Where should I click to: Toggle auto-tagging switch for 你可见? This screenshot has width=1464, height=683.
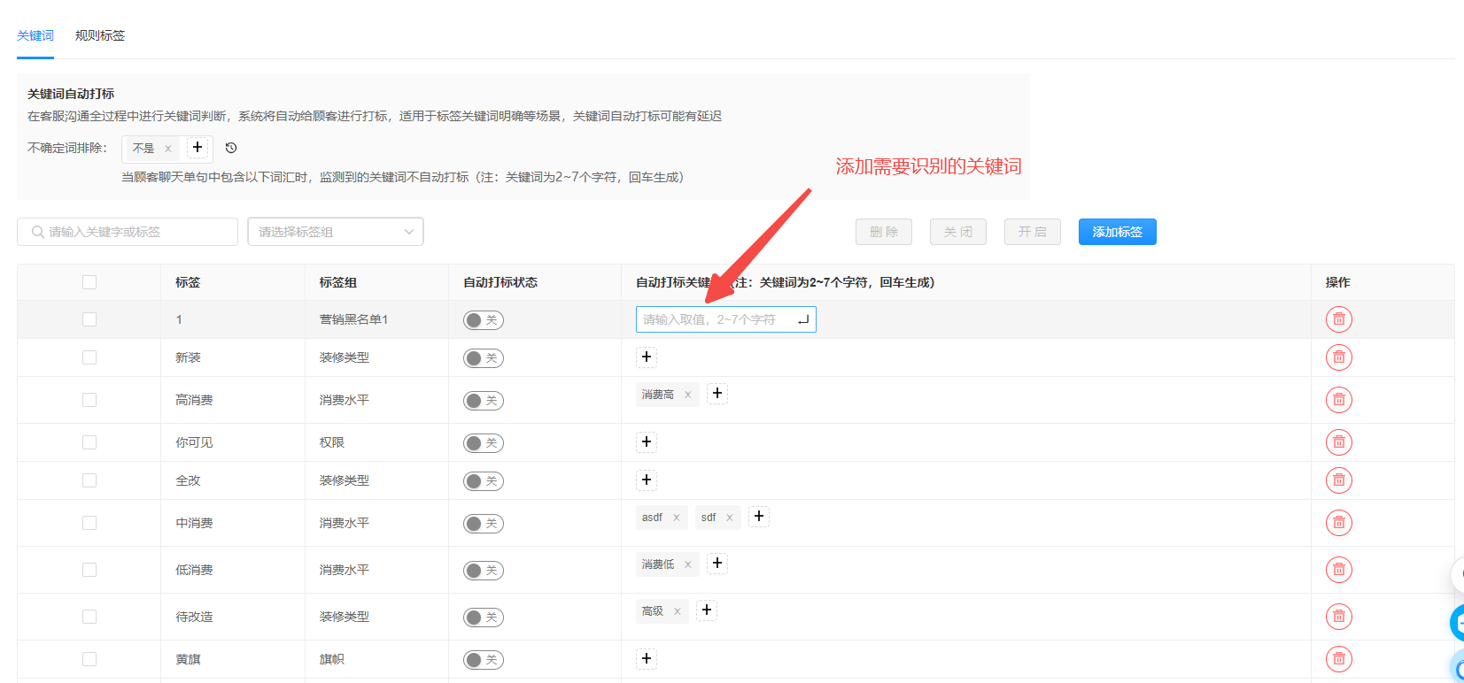(484, 443)
